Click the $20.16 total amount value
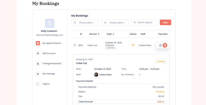The image size is (206, 105). (161, 102)
